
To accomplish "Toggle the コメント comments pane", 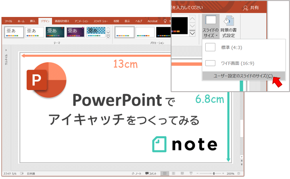I will [x=151, y=174].
